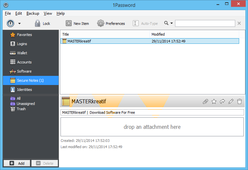
Task: Open the All folder
Action: coord(15,98)
